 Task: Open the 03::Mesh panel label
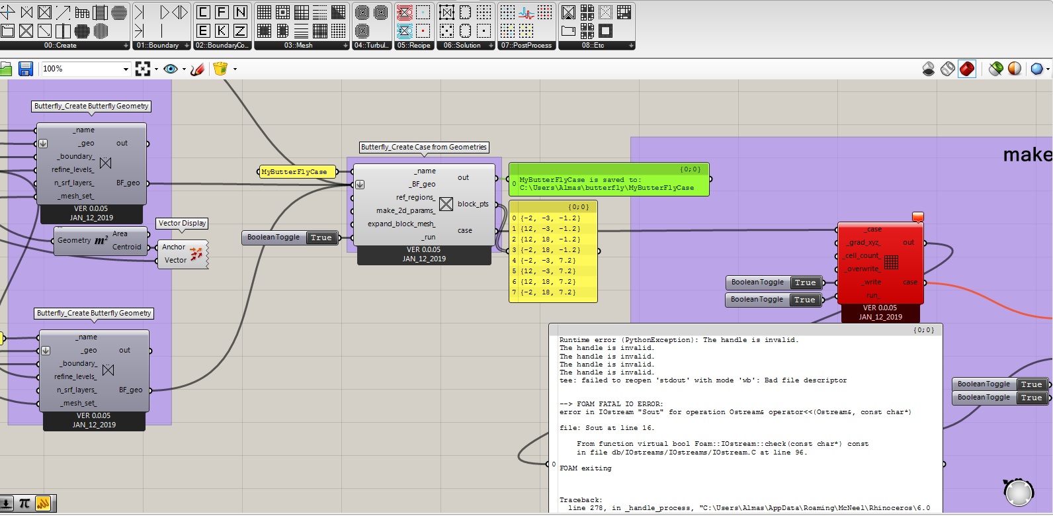[298, 46]
